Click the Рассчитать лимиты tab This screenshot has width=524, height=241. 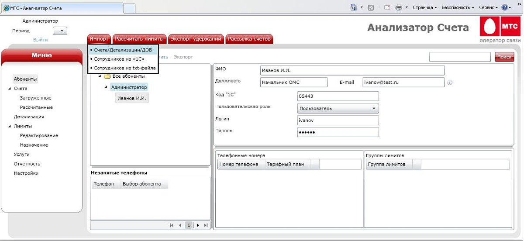click(x=139, y=39)
